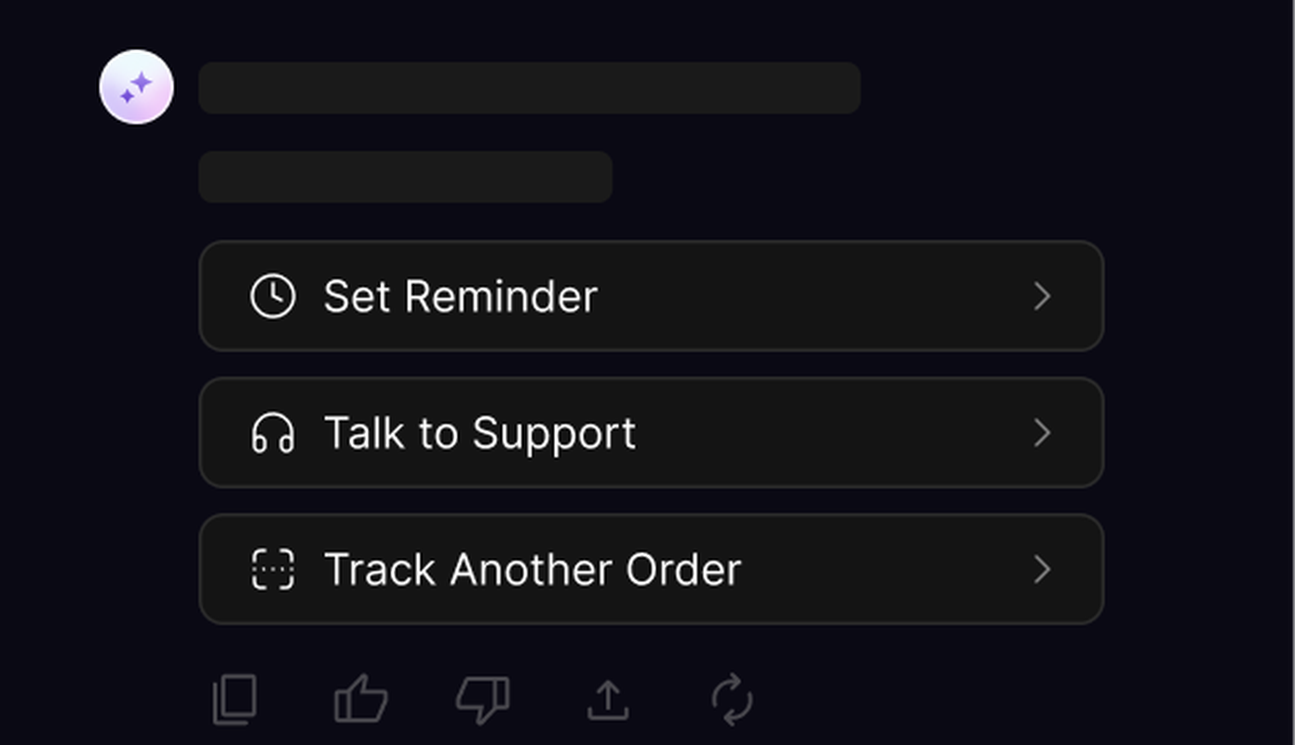Regenerate the response with refresh arrows
The image size is (1295, 745).
732,699
